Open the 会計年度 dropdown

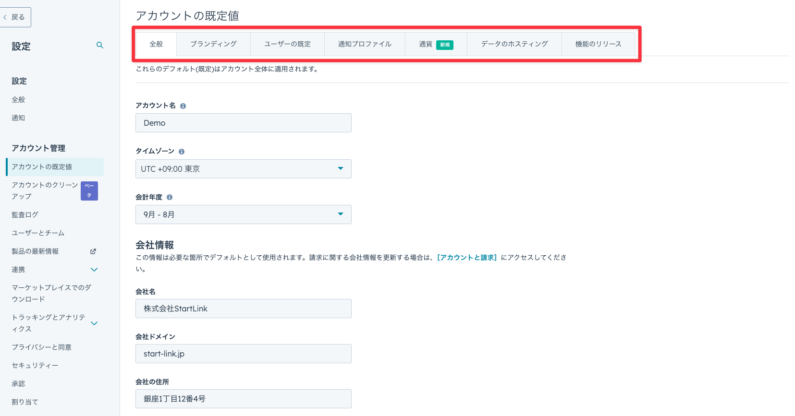tap(243, 214)
